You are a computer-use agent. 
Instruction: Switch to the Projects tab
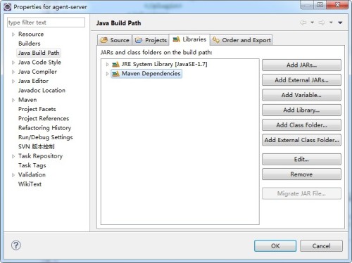coord(151,40)
